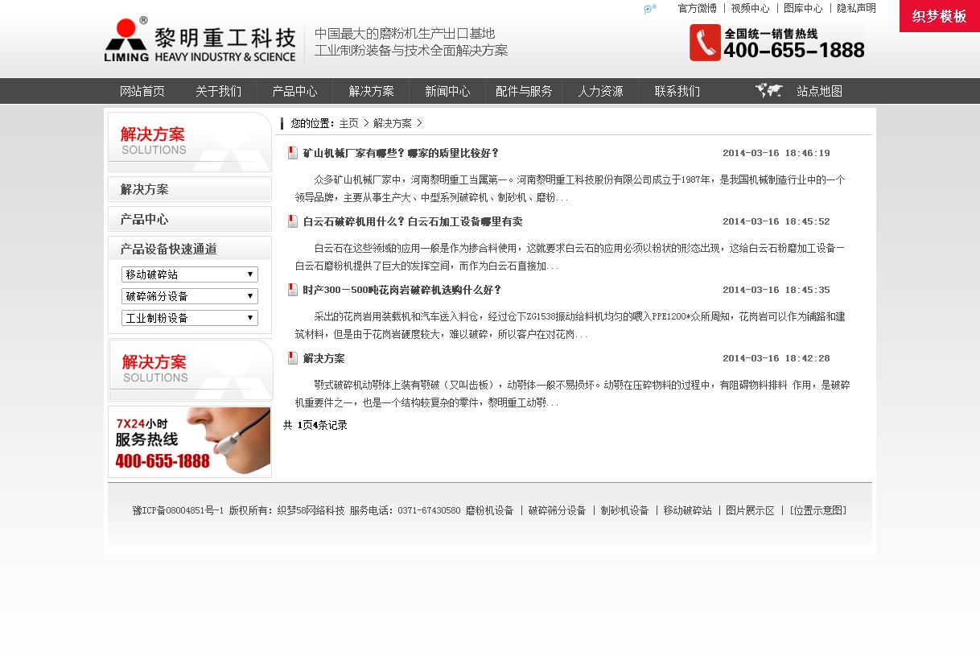Click document icon beside 白云石破碎机用什么
980x656 pixels.
[x=293, y=221]
